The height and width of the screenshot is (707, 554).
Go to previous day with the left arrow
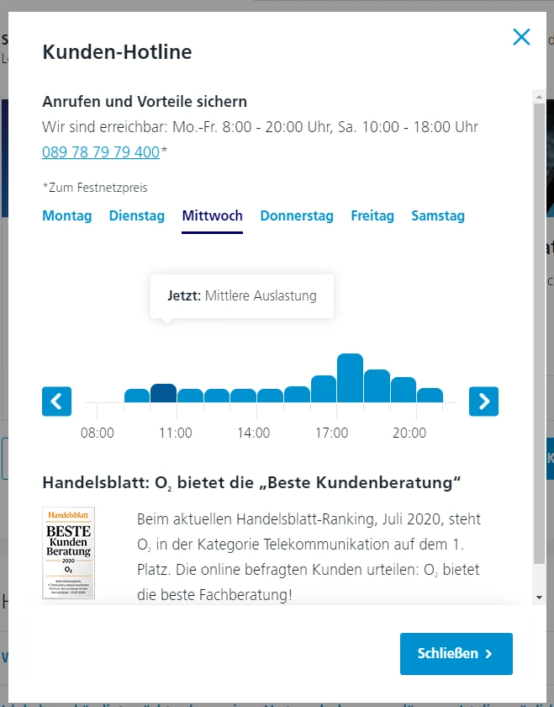tap(57, 401)
